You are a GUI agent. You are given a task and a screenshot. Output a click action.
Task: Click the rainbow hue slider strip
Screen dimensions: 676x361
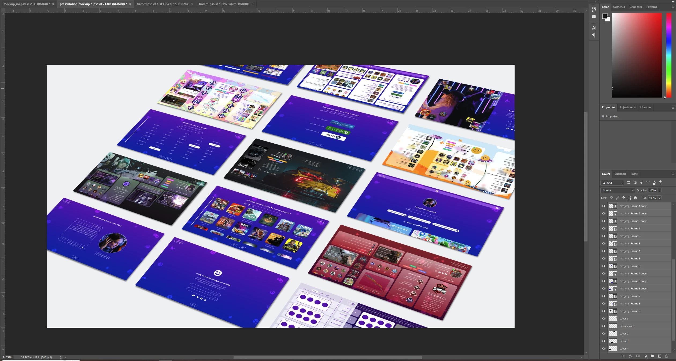669,55
